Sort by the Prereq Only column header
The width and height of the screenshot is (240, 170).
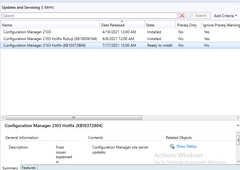coord(188,25)
